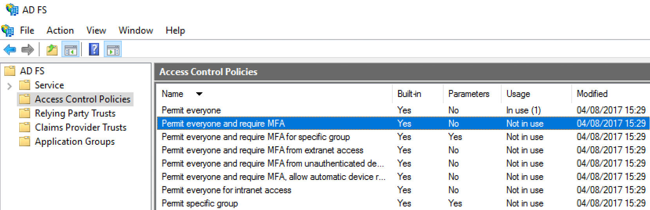Select Claims Provider Trusts in tree
This screenshot has height=210, width=650.
click(80, 127)
